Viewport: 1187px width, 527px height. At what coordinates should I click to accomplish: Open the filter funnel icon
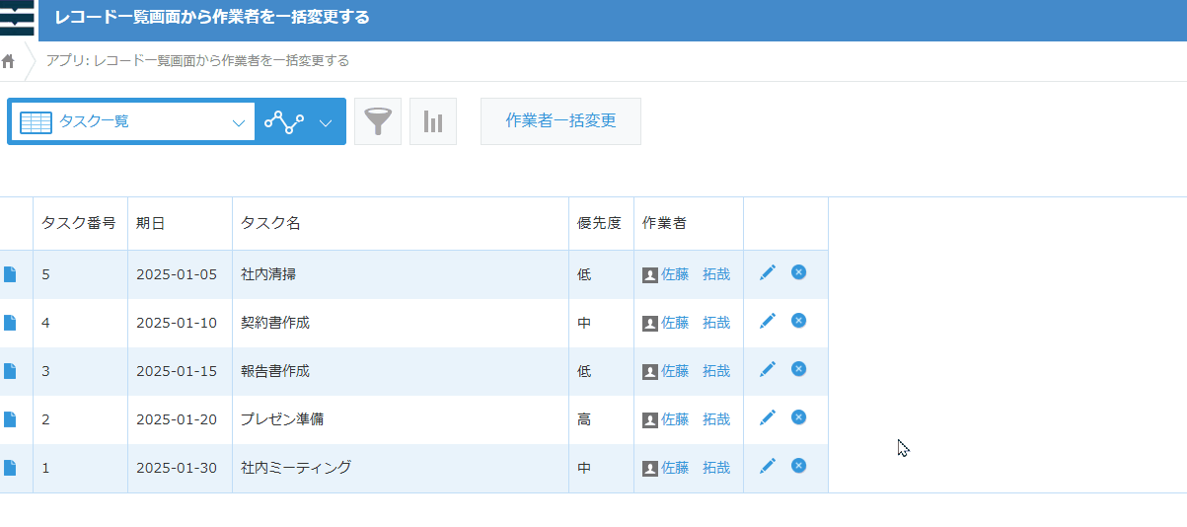(378, 121)
